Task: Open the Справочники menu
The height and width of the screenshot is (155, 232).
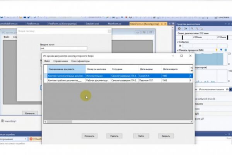Action: tap(61, 61)
